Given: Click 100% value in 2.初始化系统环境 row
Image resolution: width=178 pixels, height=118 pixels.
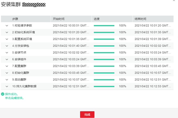Looking at the screenshot, I should [x=122, y=32].
